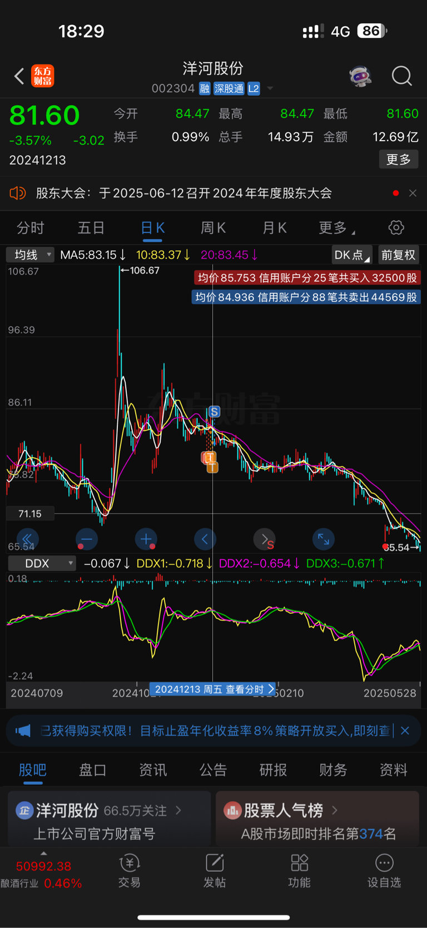The width and height of the screenshot is (427, 928).
Task: Open the robot assistant icon
Action: (360, 76)
